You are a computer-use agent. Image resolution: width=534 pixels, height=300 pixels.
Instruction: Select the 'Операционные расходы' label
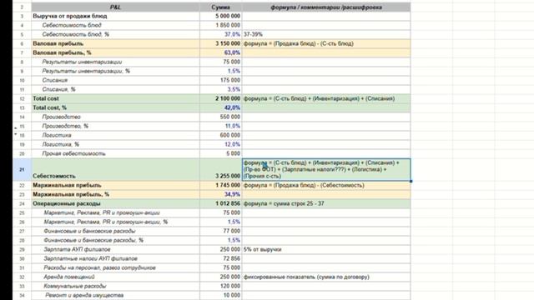pos(115,203)
